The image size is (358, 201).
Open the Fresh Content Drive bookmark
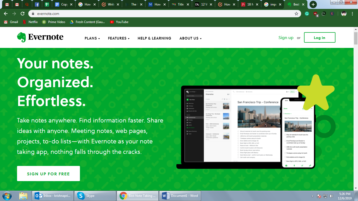point(87,22)
